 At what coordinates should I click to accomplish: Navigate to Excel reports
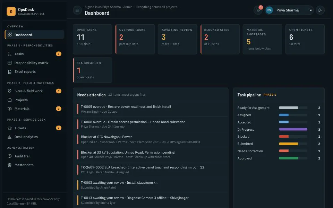(34, 72)
